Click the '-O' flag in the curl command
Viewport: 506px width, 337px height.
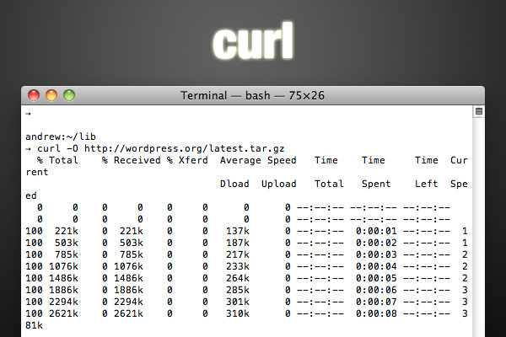click(x=73, y=148)
